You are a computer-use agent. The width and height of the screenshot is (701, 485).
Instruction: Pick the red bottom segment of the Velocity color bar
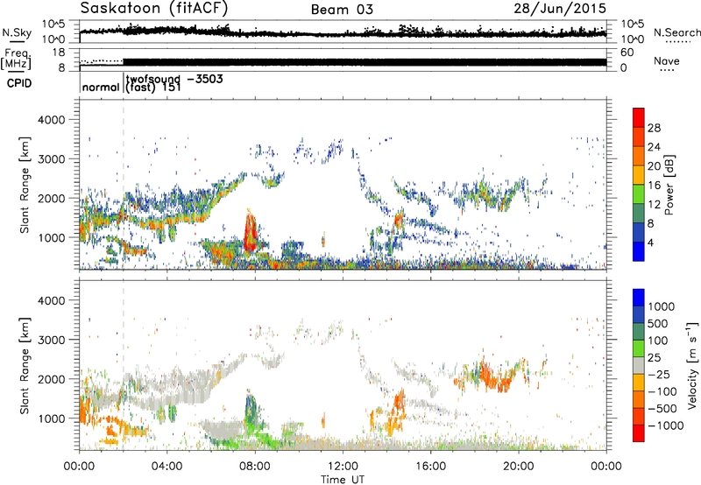tap(639, 433)
